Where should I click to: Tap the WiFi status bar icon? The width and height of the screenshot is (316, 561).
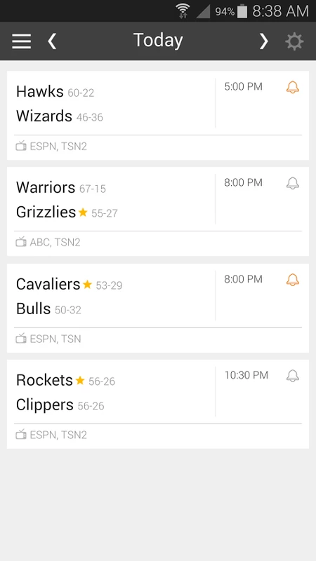pos(183,11)
